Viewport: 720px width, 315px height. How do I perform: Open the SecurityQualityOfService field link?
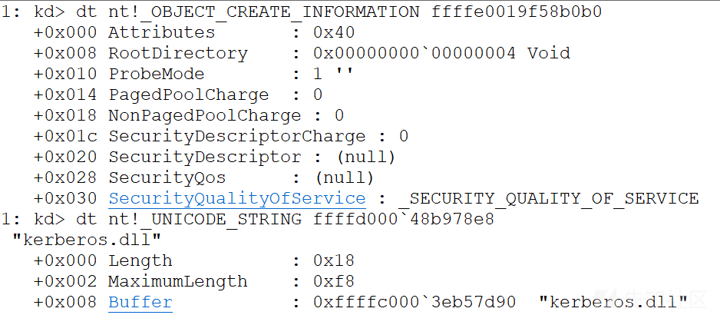pos(237,199)
